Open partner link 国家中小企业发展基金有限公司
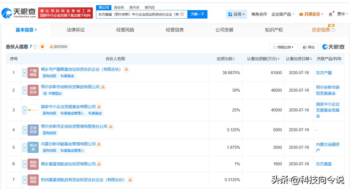 (68, 107)
